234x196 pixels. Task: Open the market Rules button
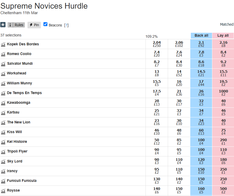click(16, 25)
